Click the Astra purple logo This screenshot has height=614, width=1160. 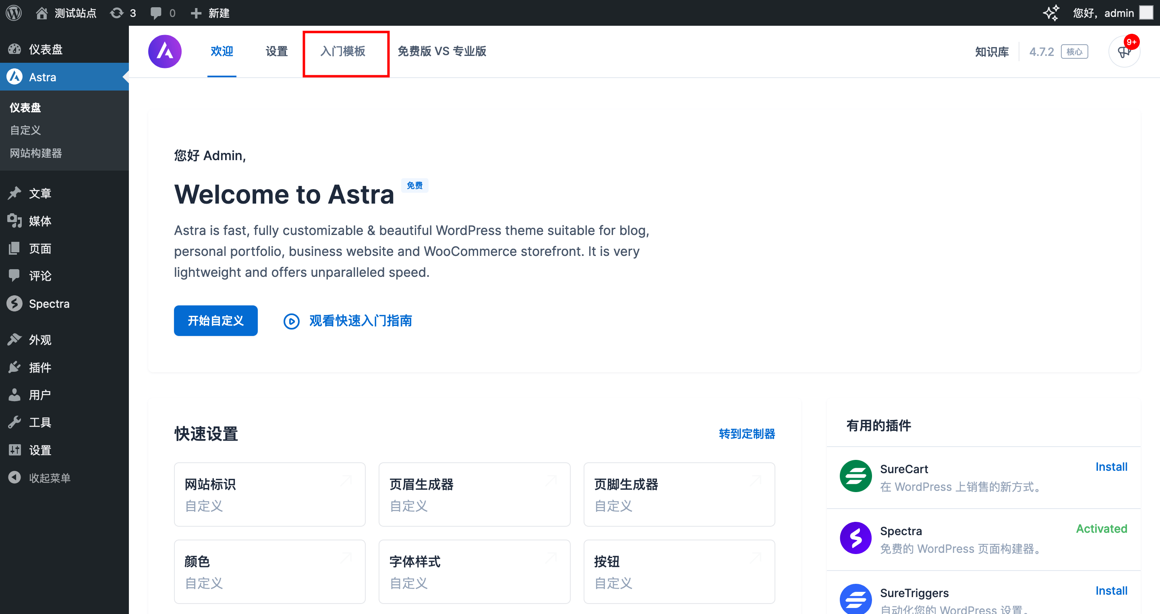pyautogui.click(x=165, y=51)
